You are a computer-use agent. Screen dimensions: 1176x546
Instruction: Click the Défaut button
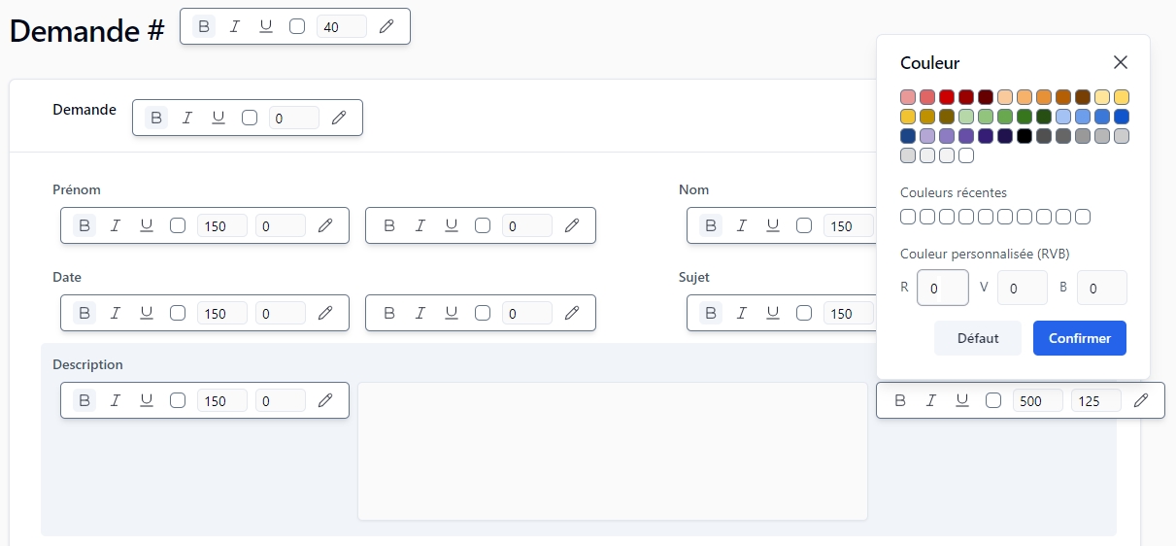click(x=978, y=338)
